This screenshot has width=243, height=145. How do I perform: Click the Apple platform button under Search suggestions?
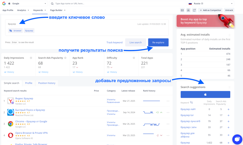[x=205, y=94]
